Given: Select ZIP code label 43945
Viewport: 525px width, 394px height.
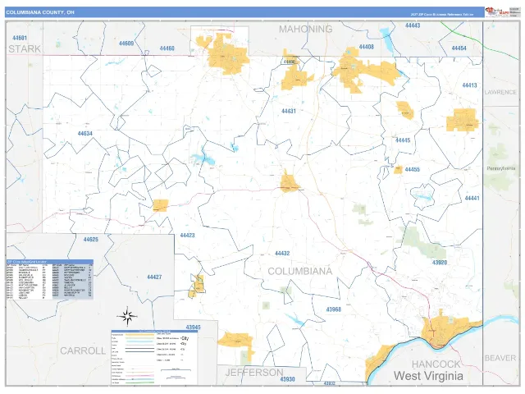Looking at the screenshot, I should (x=194, y=328).
